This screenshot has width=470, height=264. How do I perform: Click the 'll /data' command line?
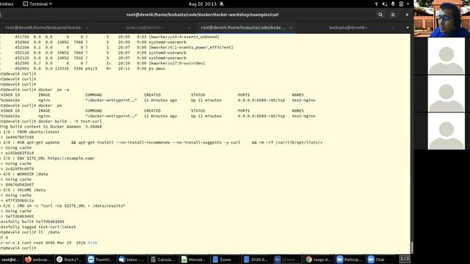49,232
